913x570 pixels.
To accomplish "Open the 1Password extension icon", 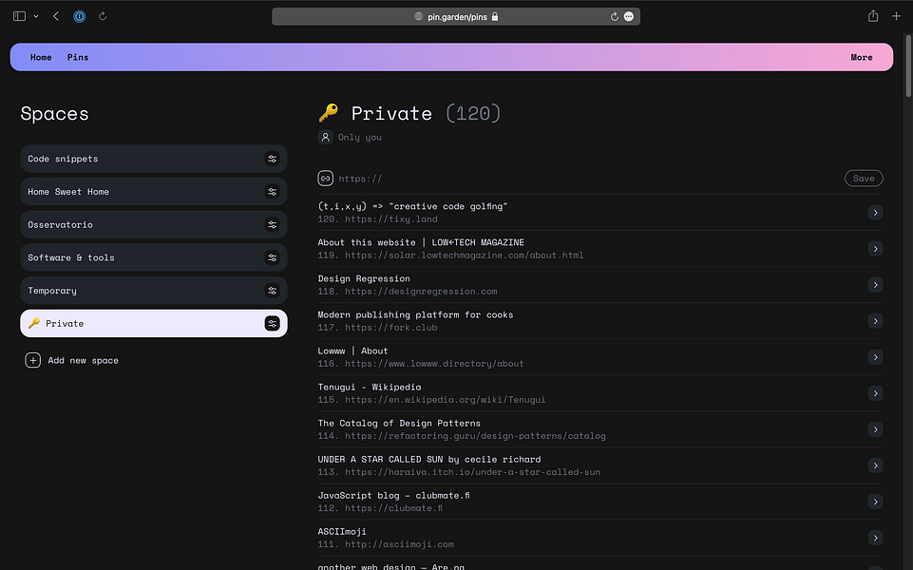I will point(79,16).
